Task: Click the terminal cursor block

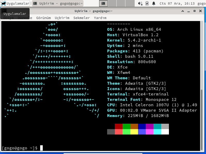Action: pos(41,148)
